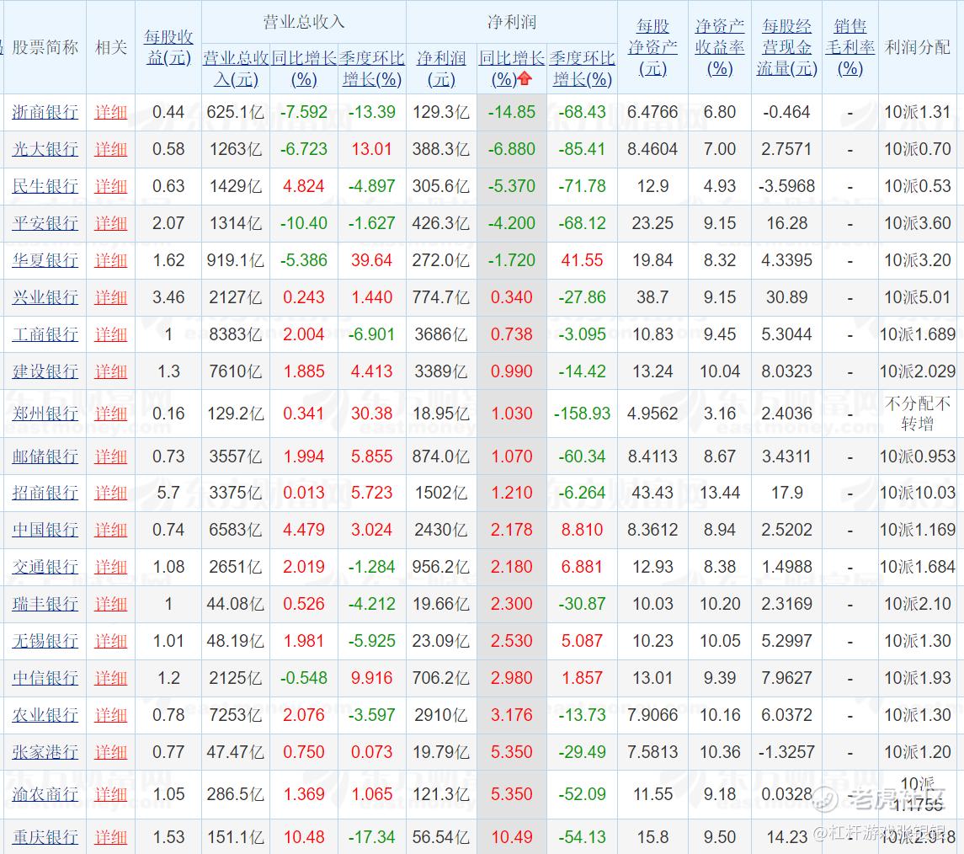
Task: Open the 建设银行 stock link
Action: [x=45, y=371]
